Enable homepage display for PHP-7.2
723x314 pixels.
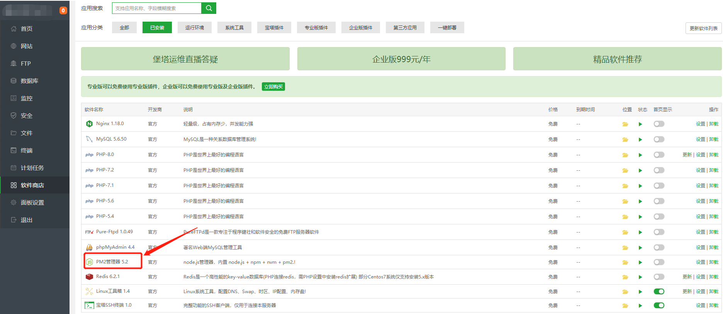(x=659, y=170)
